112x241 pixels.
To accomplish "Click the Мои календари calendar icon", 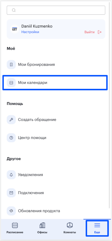I will tap(11, 83).
